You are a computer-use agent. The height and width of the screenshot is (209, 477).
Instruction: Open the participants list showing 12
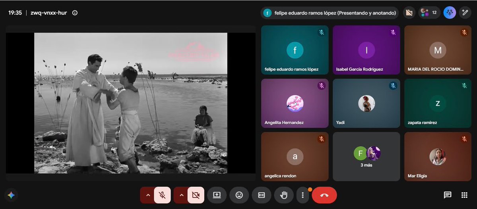[429, 13]
